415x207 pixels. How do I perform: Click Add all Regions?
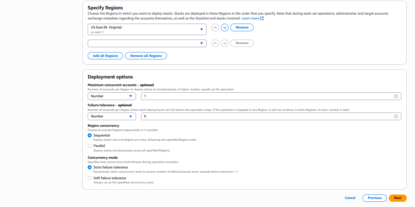coord(105,56)
